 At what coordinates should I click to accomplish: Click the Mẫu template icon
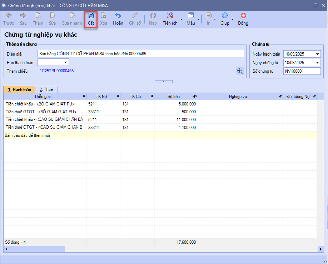point(190,16)
